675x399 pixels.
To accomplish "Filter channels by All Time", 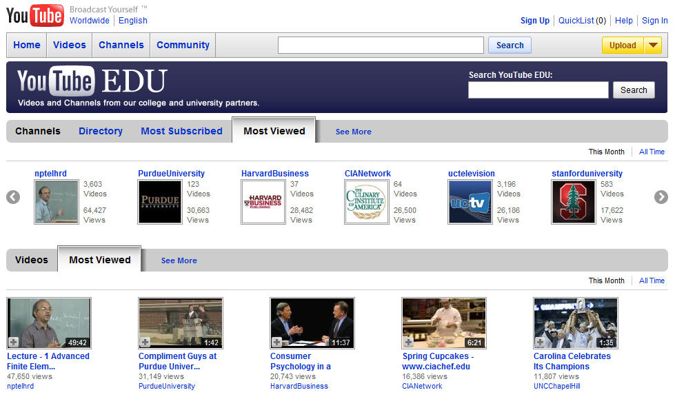I will [652, 152].
